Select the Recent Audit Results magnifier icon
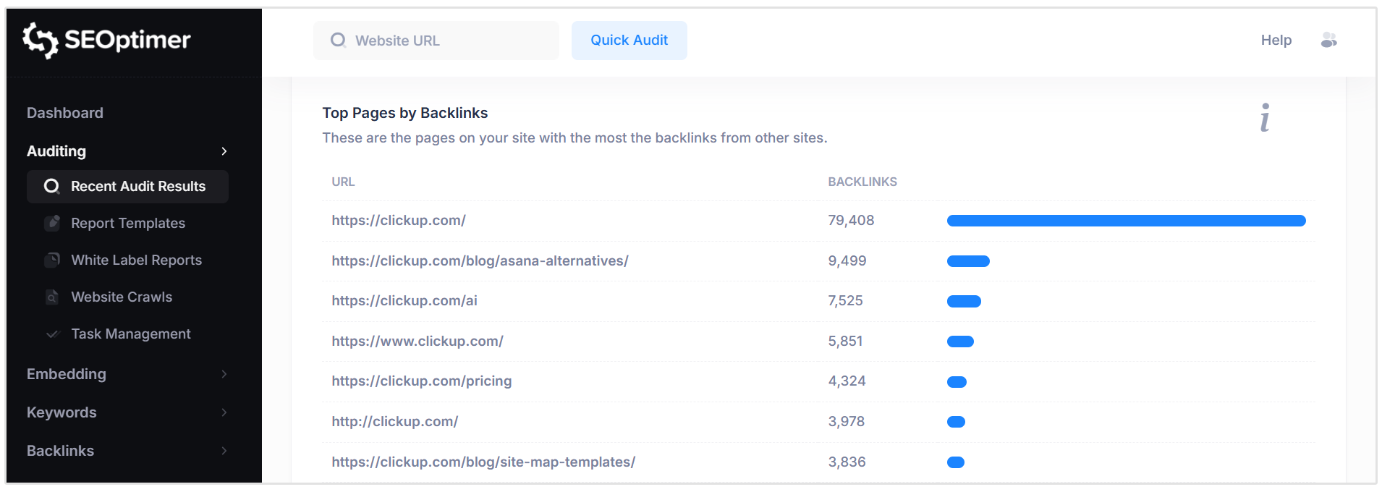Image resolution: width=1382 pixels, height=492 pixels. pos(51,186)
